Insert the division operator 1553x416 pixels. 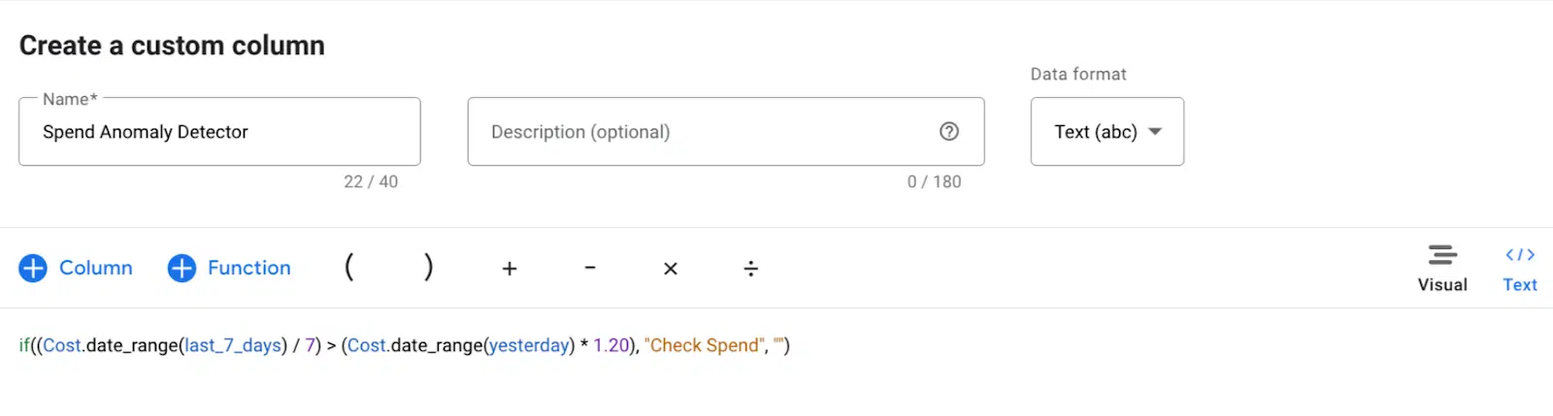(751, 269)
